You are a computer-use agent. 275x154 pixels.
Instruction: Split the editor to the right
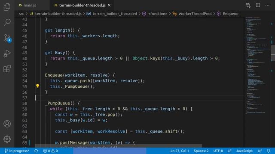[258, 5]
